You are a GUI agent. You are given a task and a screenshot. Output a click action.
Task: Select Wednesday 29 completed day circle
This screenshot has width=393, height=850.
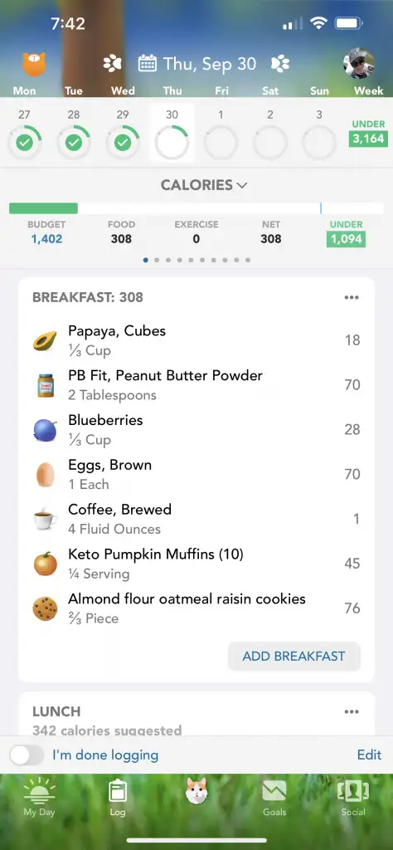tap(123, 143)
